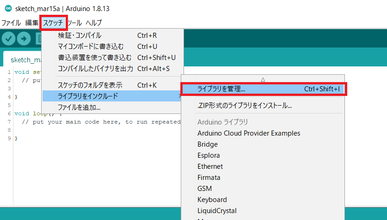
Task: Select the sketch_mar15a editor tab
Action: 22,59
